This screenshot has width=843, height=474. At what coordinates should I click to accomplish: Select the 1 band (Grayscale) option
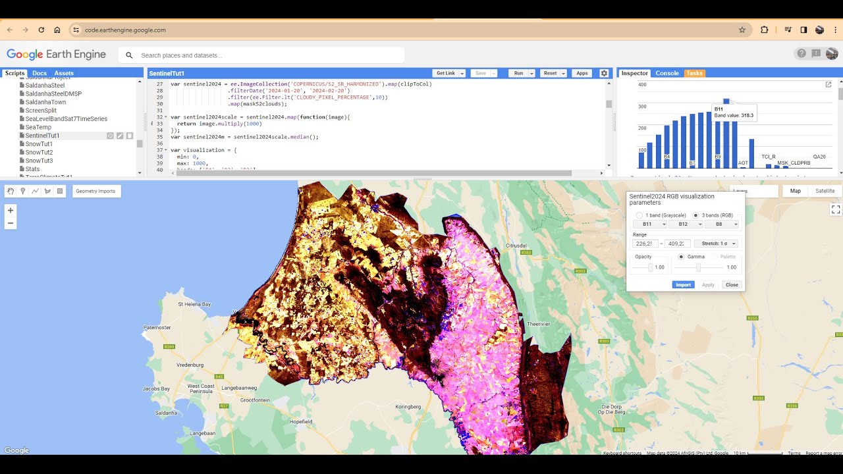click(639, 215)
